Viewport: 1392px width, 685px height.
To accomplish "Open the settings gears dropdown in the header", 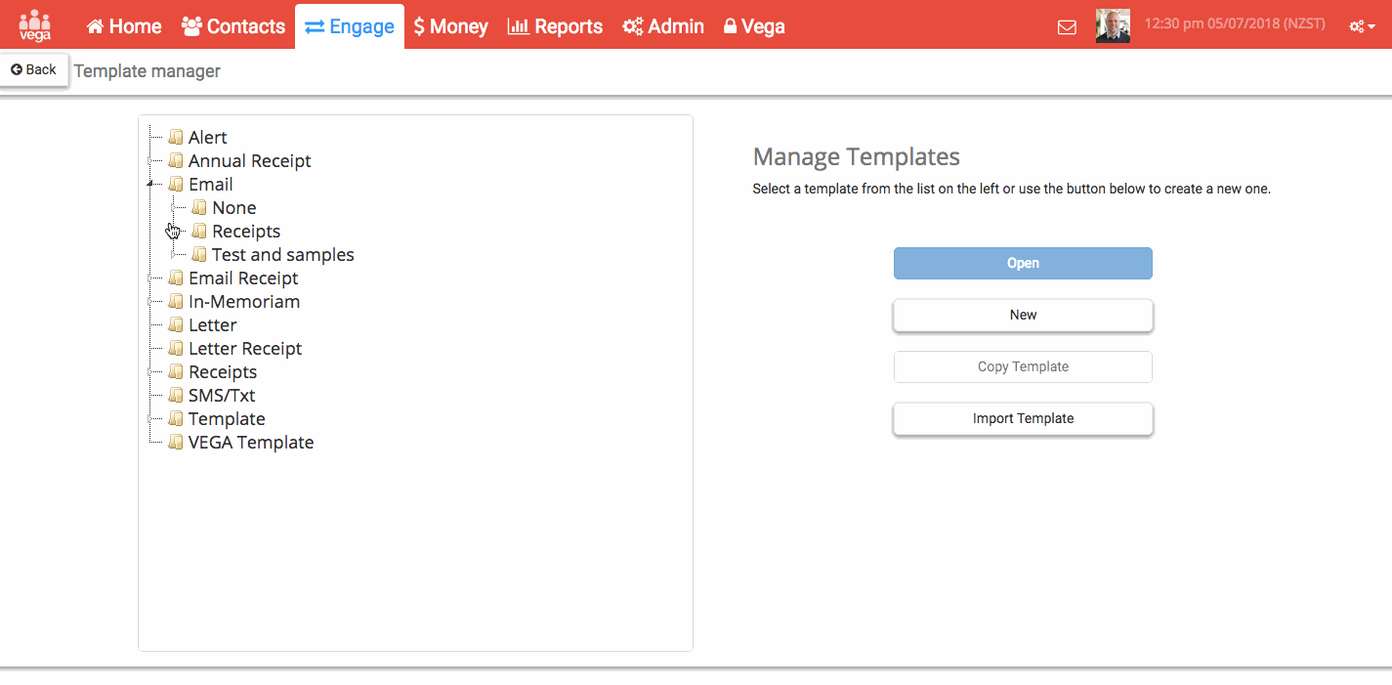I will click(1362, 27).
